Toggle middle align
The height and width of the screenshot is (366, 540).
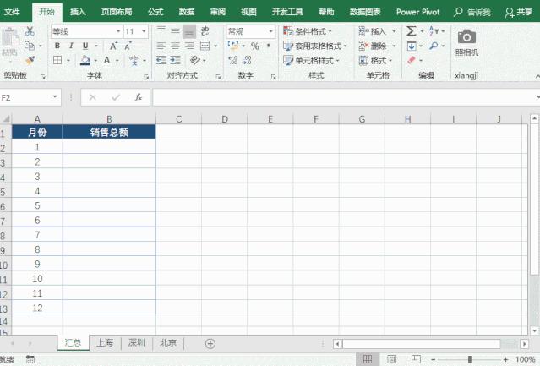(175, 31)
